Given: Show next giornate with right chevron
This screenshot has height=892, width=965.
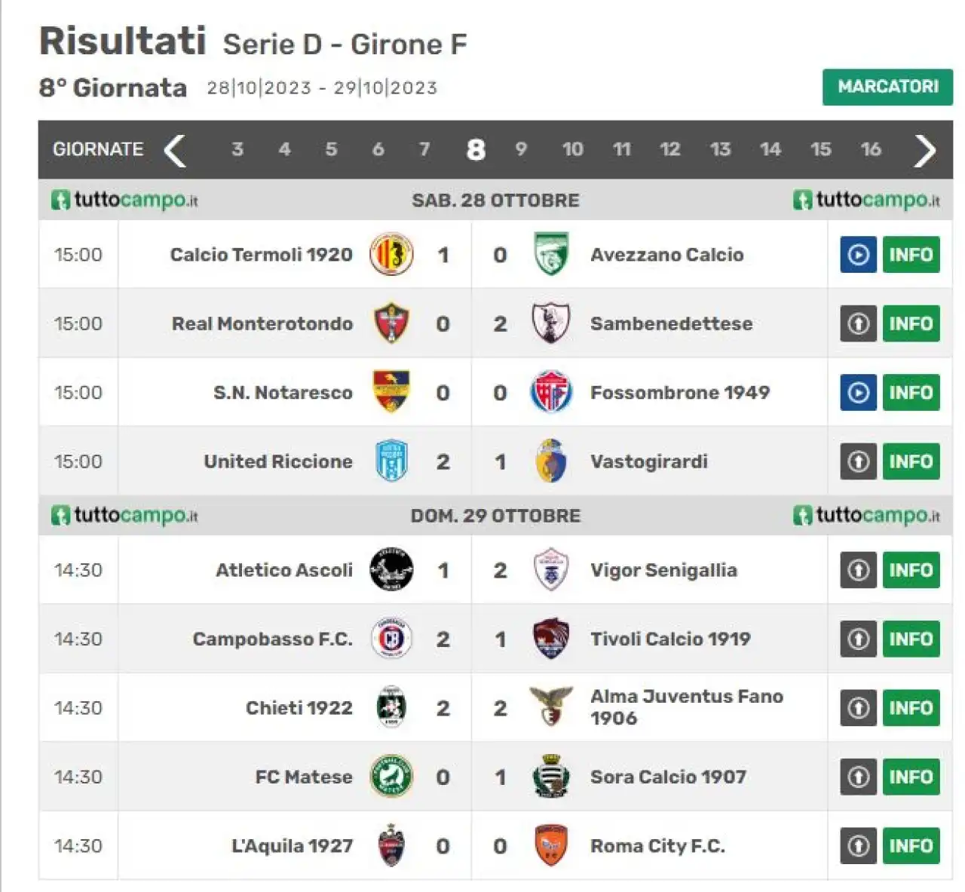Looking at the screenshot, I should (x=925, y=150).
